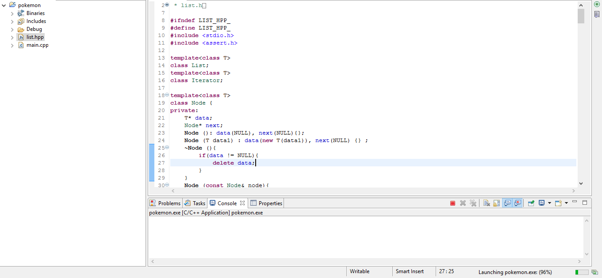Screen dimensions: 602x278
Task: Select list.hpp in the project tree
Action: pos(35,37)
